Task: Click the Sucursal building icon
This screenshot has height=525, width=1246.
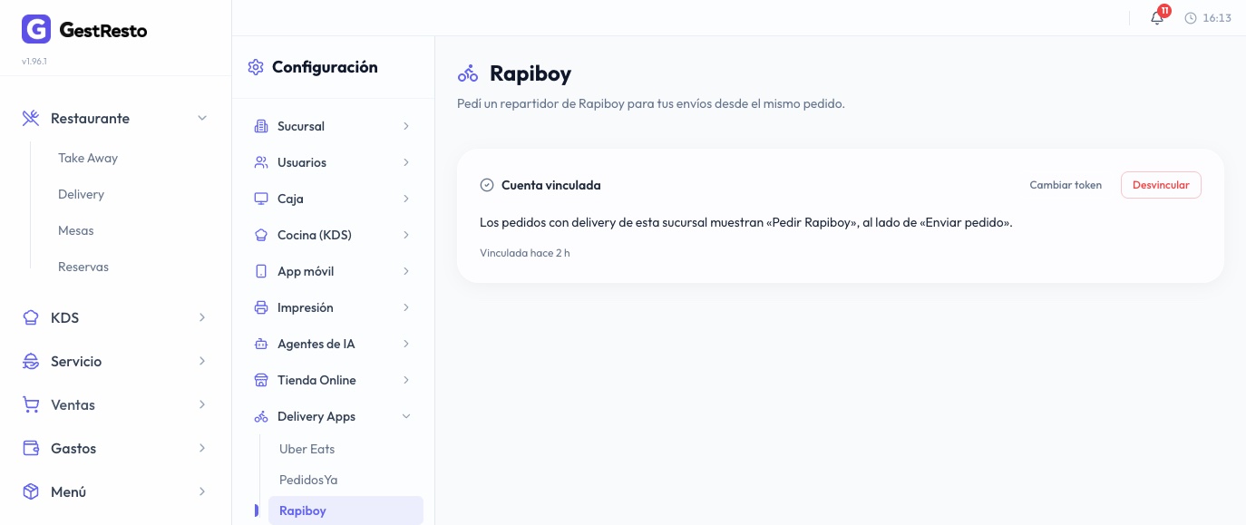Action: pyautogui.click(x=261, y=126)
